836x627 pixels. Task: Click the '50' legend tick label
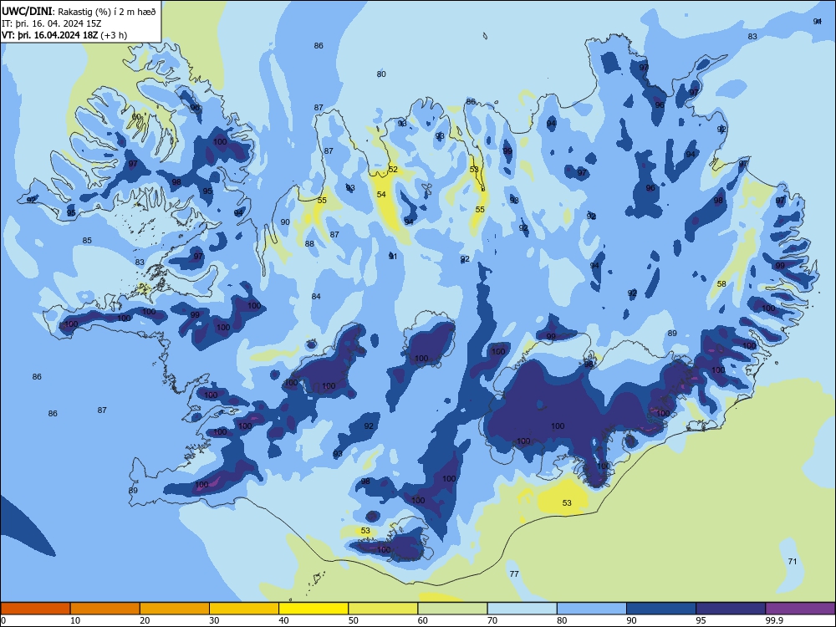[x=354, y=620]
